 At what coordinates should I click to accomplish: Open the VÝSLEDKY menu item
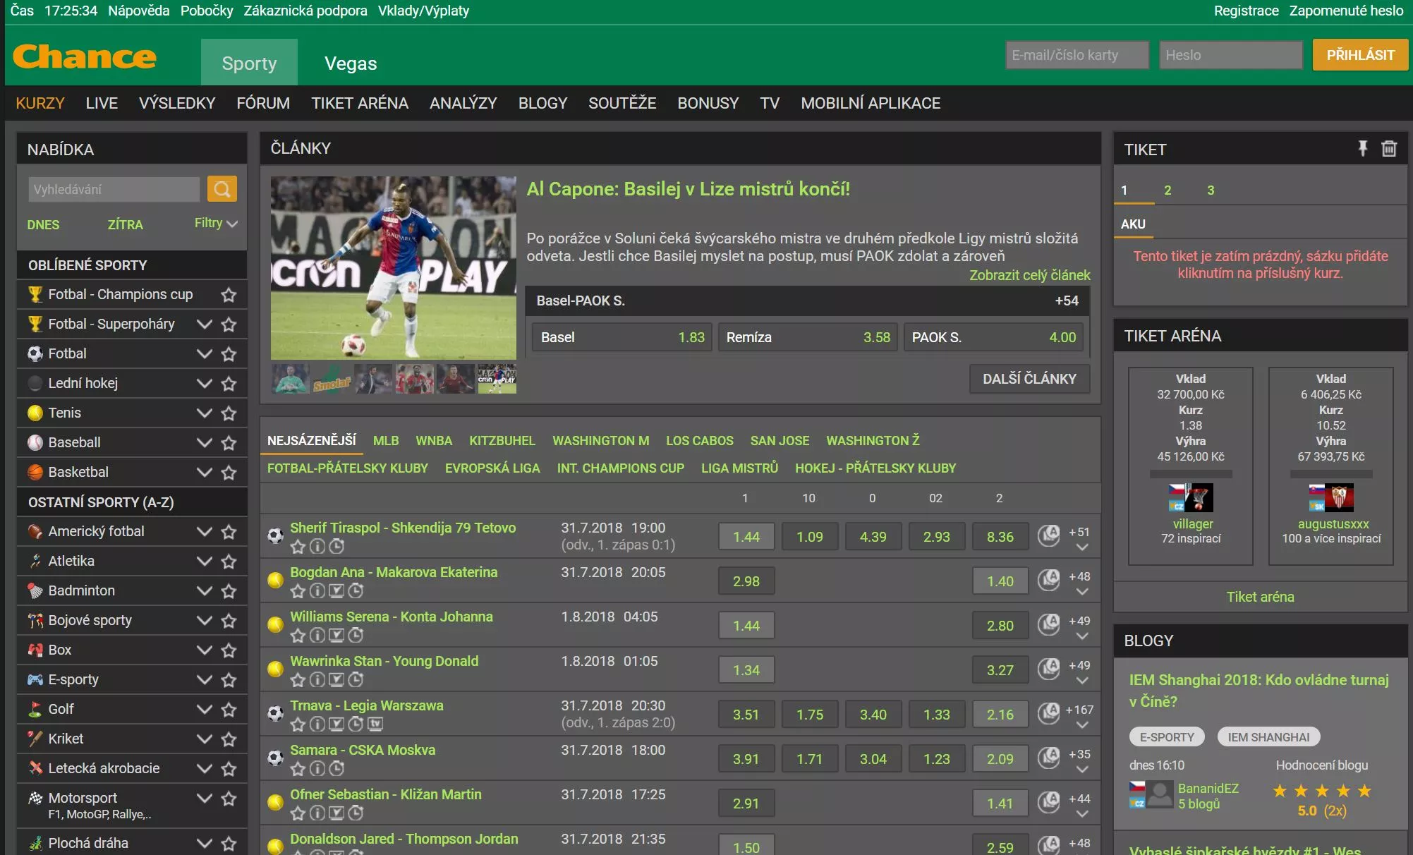tap(177, 103)
